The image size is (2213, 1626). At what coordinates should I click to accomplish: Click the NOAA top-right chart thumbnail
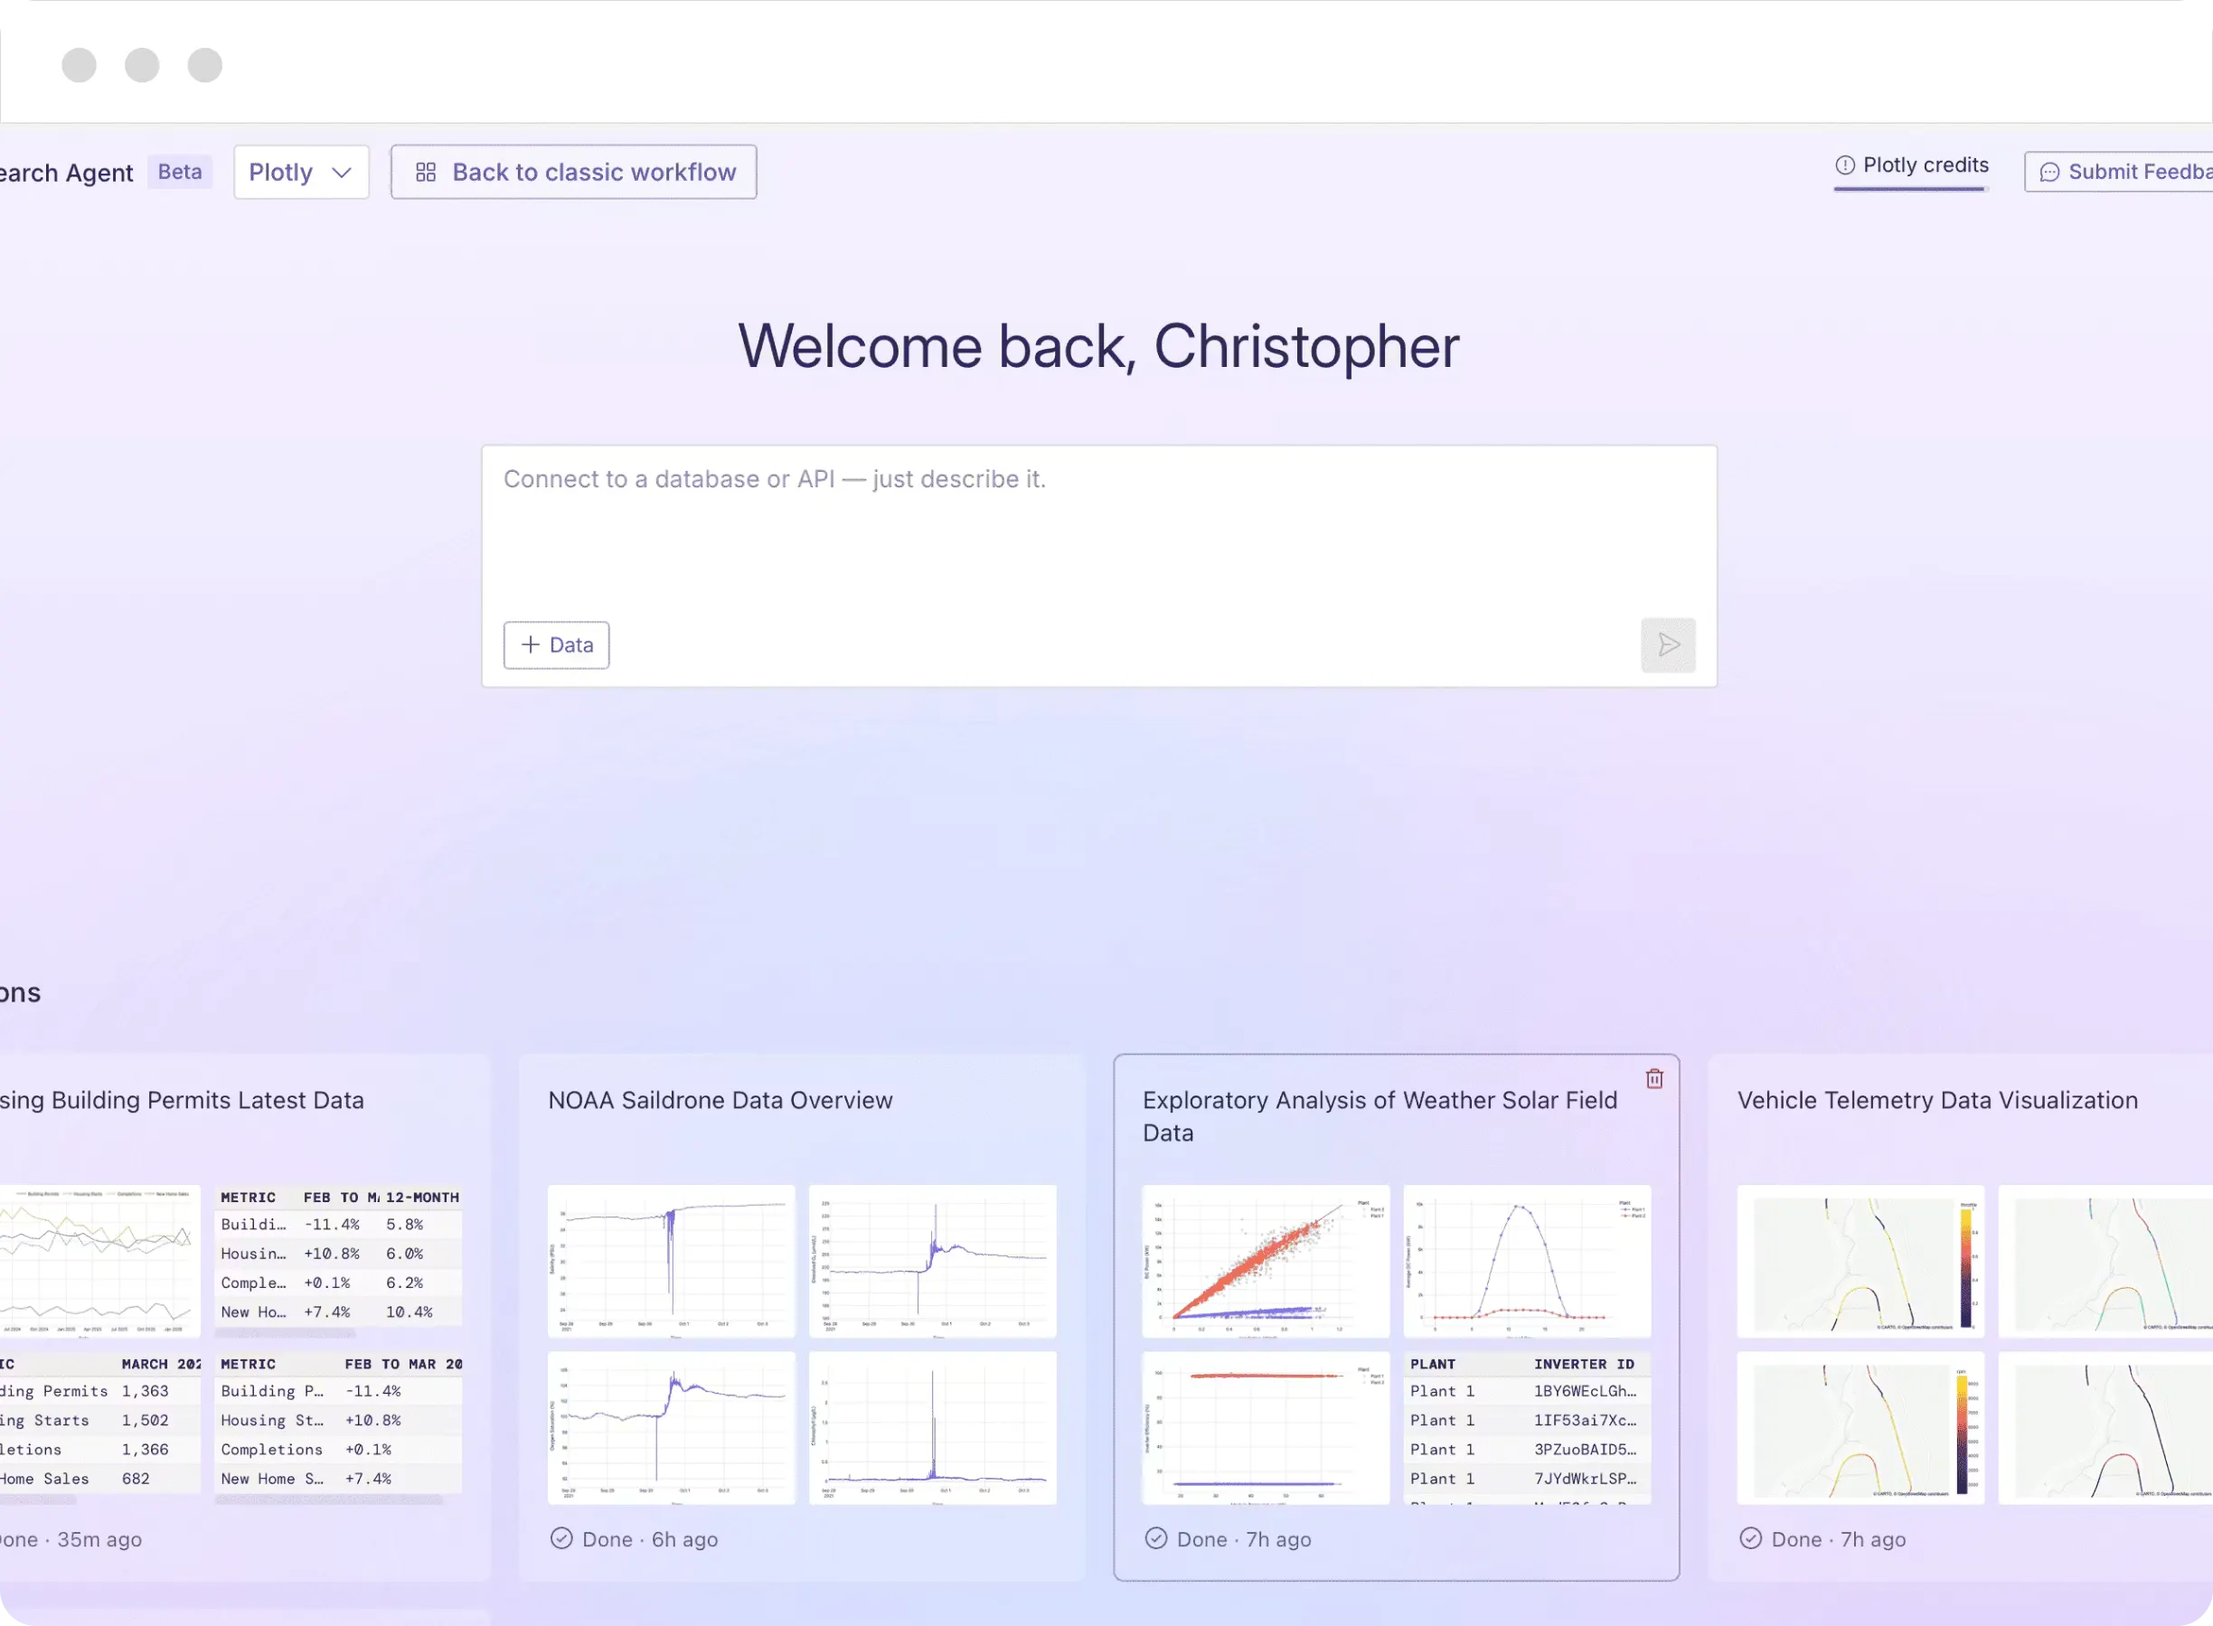click(932, 1261)
